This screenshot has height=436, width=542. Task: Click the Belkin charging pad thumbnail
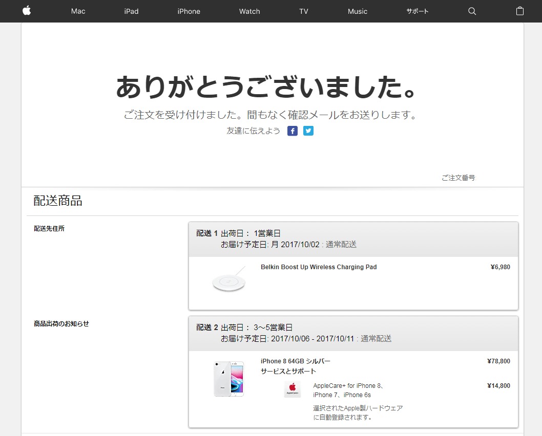(229, 280)
